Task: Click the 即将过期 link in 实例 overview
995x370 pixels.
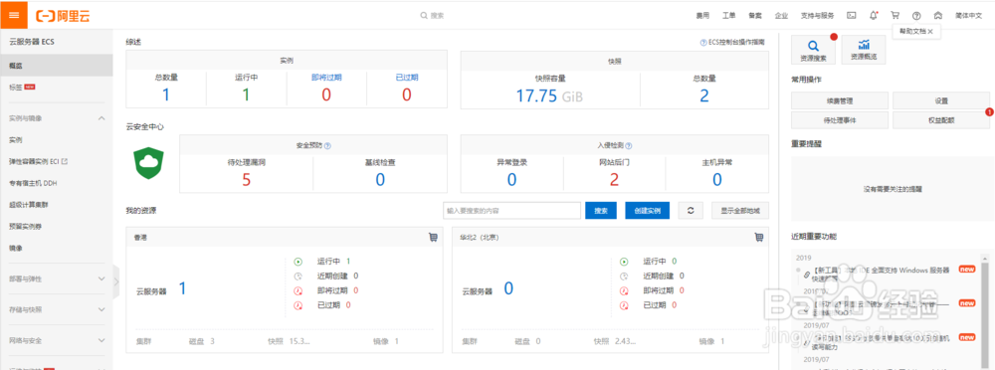Action: pos(326,78)
